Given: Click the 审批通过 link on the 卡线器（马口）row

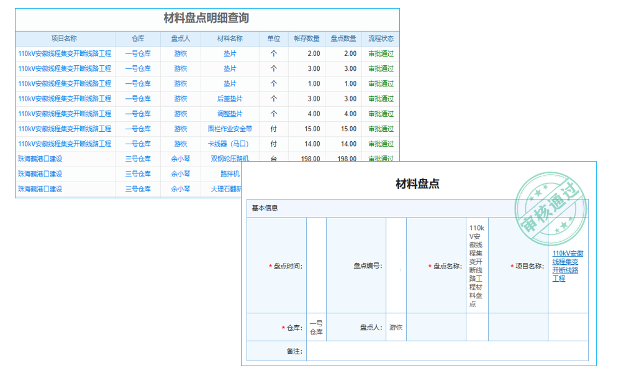Looking at the screenshot, I should click(383, 144).
